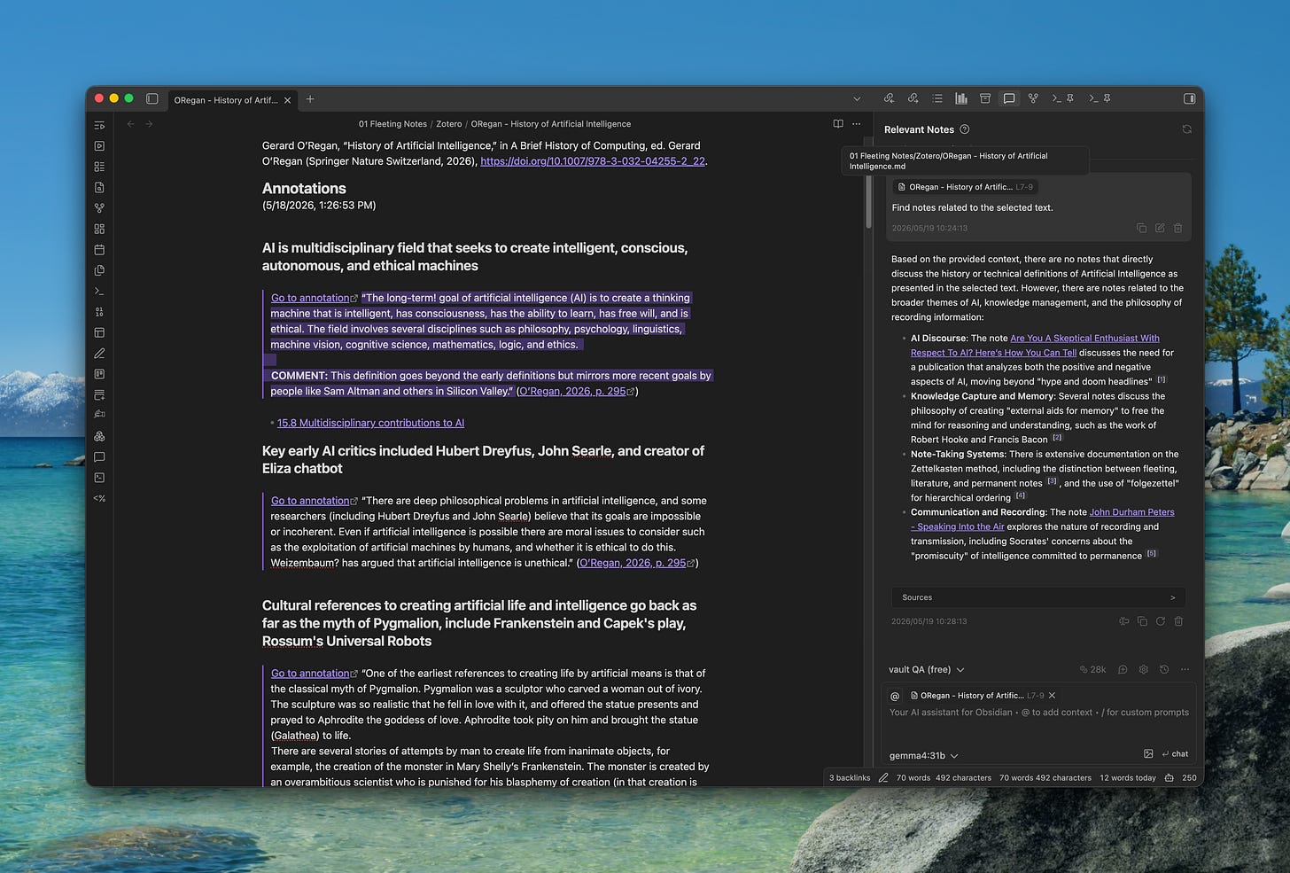The image size is (1290, 873).
Task: Remove the ORegan context chip in chat input
Action: (x=1052, y=696)
